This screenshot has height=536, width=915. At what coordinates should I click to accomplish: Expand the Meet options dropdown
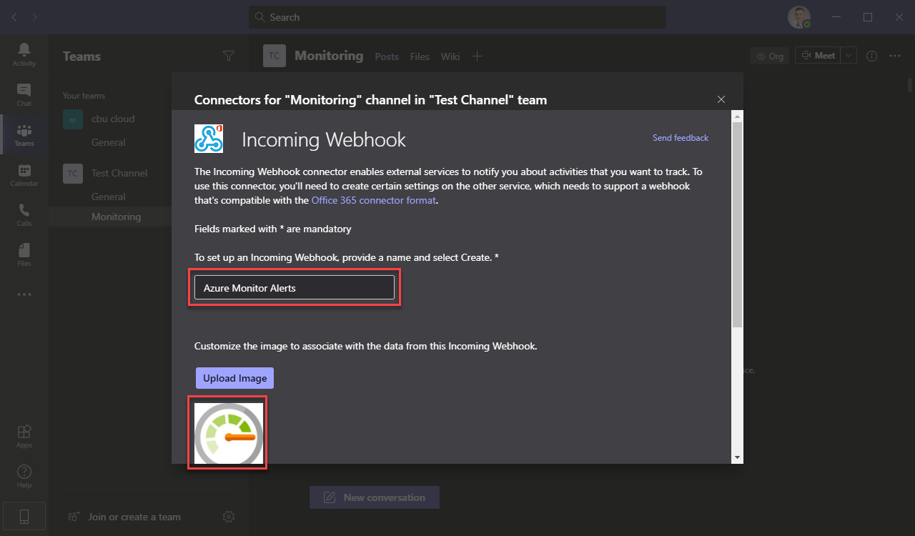click(849, 56)
